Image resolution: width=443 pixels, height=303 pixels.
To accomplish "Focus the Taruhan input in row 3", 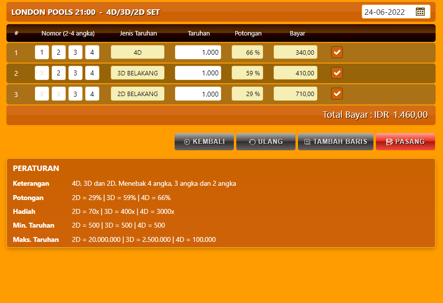I will coord(198,94).
